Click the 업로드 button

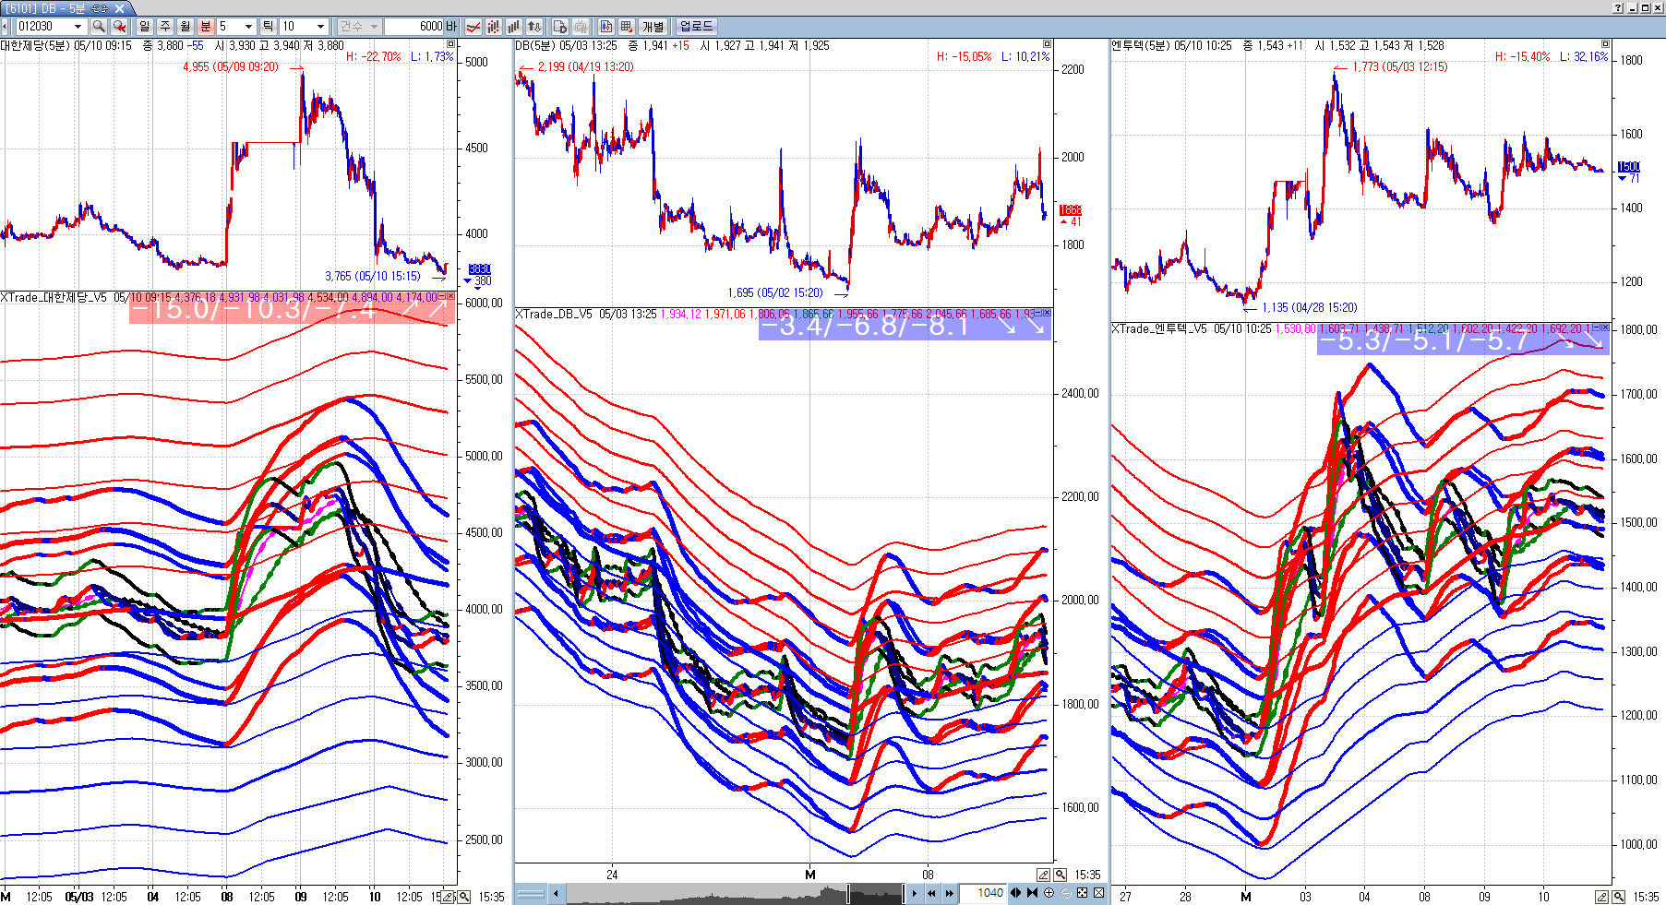696,27
